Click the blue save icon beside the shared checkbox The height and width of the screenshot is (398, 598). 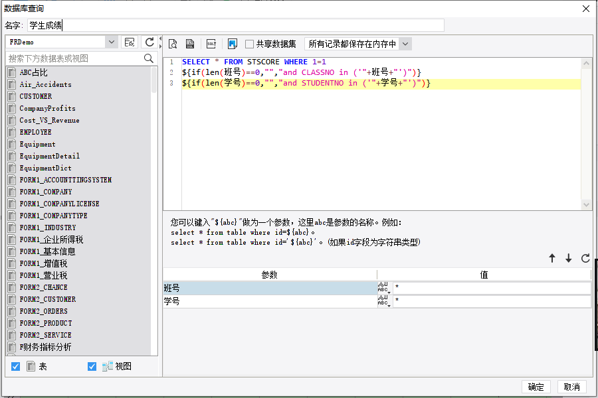click(232, 44)
